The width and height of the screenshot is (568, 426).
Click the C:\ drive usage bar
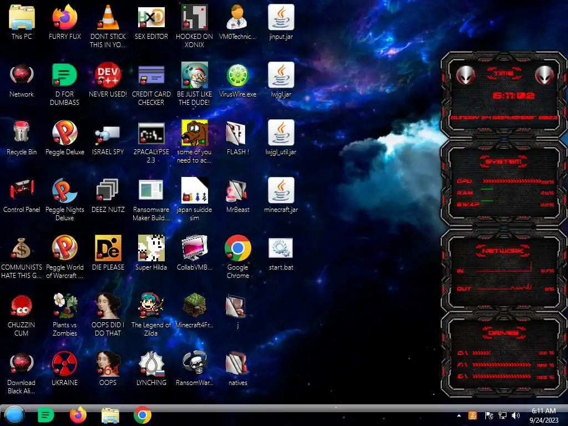[481, 353]
